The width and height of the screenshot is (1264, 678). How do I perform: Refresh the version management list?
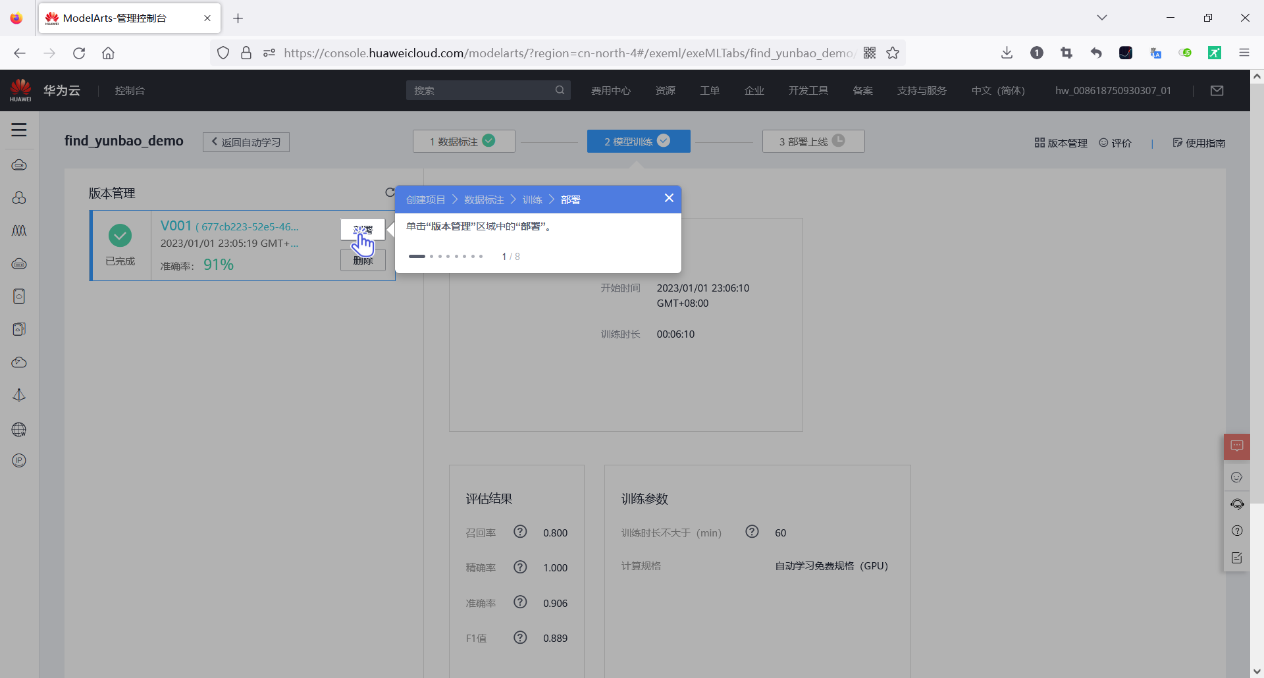[390, 193]
